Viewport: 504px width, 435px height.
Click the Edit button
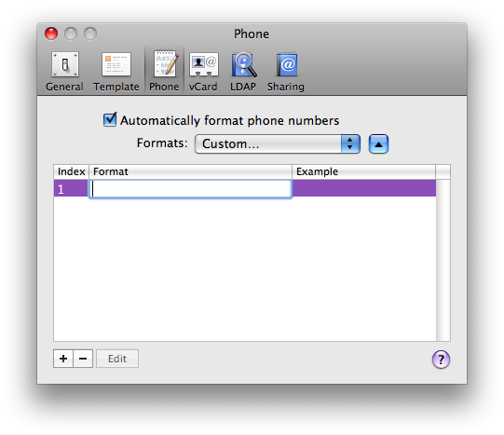[117, 359]
